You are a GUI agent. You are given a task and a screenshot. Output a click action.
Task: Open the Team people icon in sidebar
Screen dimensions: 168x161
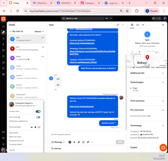click(3, 56)
